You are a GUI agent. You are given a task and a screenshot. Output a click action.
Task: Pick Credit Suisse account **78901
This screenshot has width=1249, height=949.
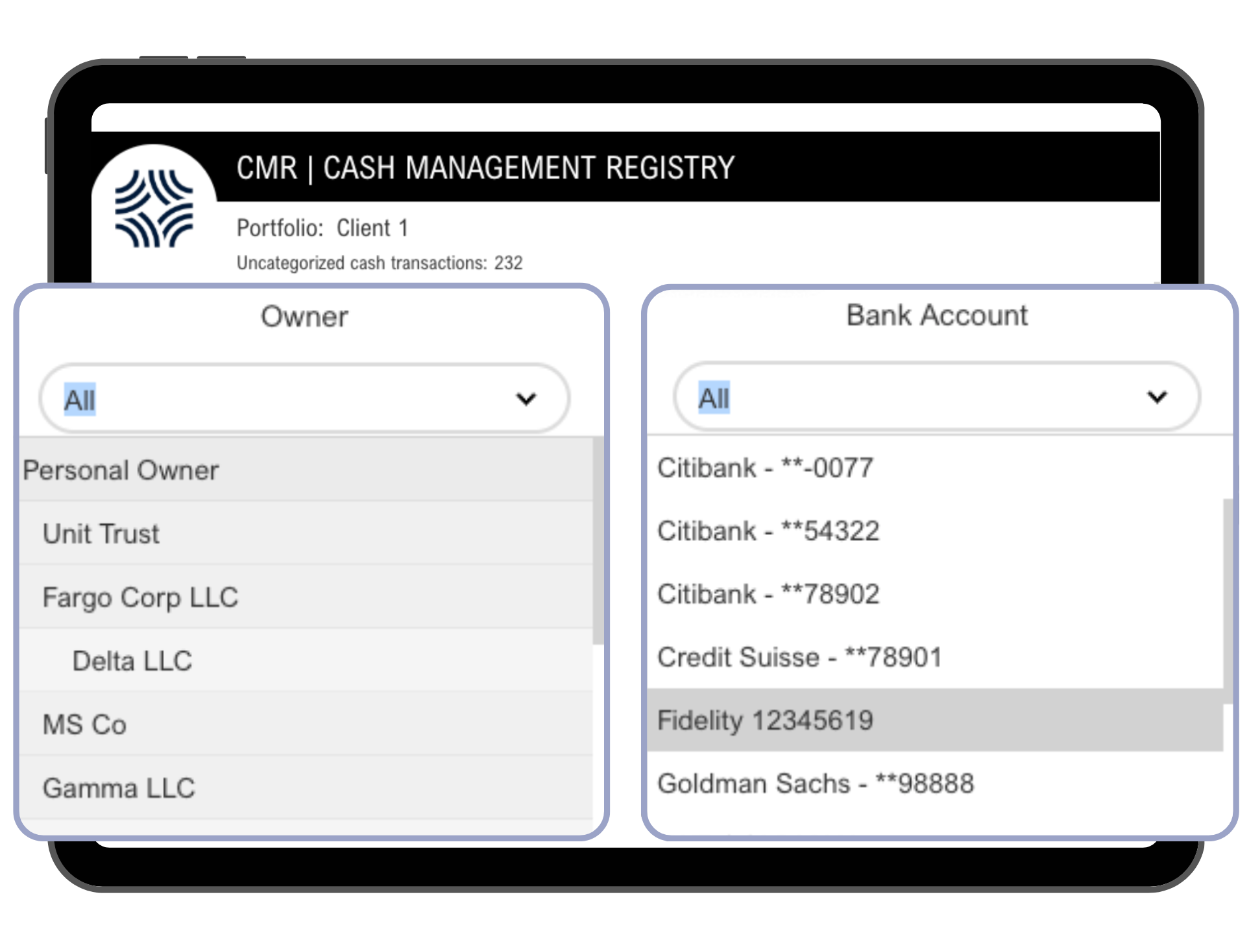[x=799, y=656]
